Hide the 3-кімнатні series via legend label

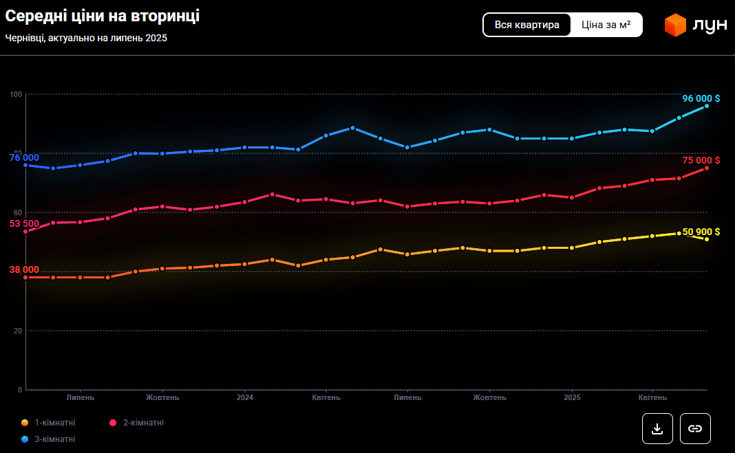pyautogui.click(x=55, y=439)
